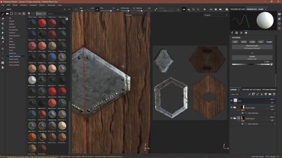
Task: Select the Materials shelf category
Action: point(12,53)
